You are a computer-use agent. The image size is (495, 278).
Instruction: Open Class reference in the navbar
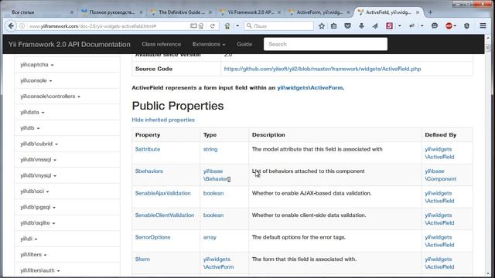click(162, 44)
